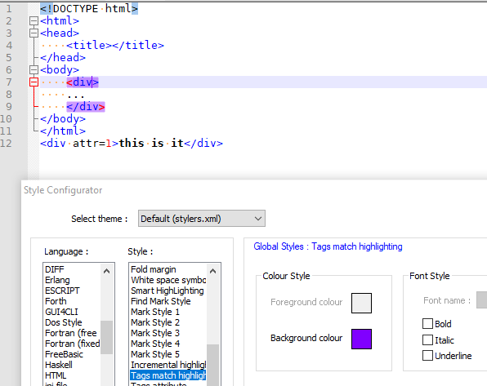
Task: Enable the Italic checkbox
Action: coord(427,339)
